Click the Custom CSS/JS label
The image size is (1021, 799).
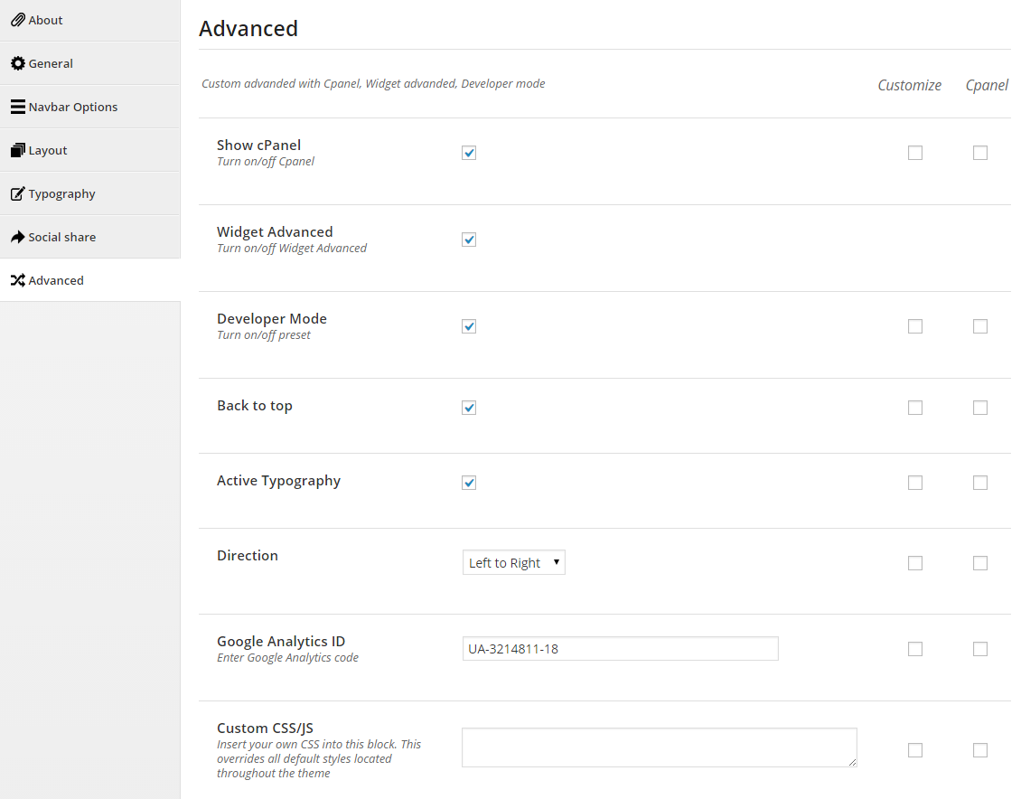265,728
